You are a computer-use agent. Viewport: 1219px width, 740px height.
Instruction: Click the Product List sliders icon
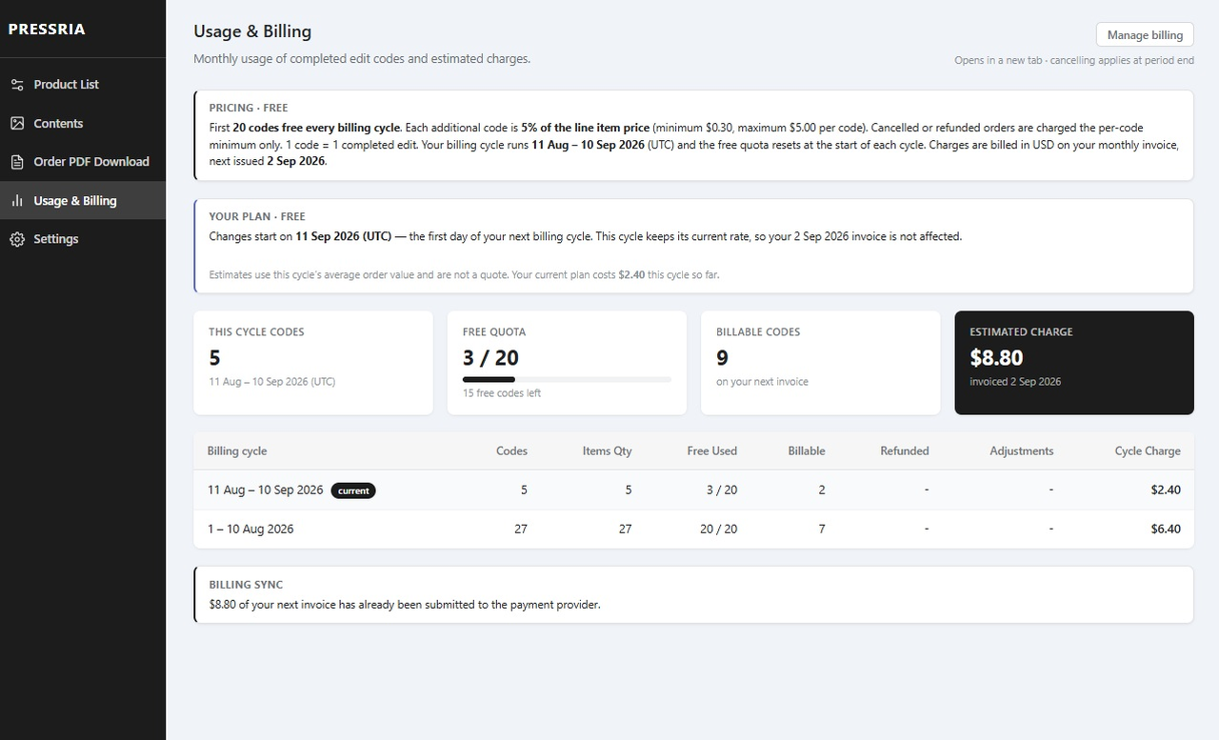[x=17, y=85]
